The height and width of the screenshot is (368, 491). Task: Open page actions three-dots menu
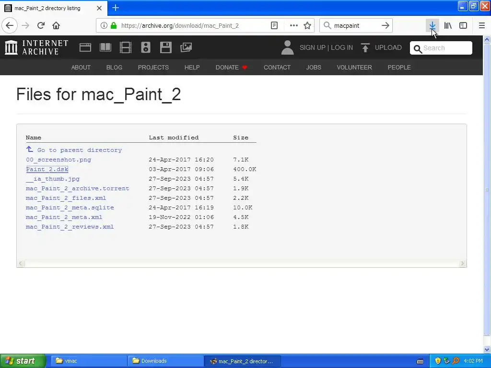coord(294,25)
